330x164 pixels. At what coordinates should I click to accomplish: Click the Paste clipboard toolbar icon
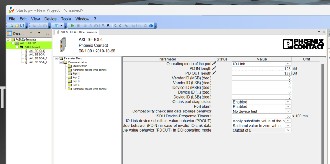pos(45,26)
